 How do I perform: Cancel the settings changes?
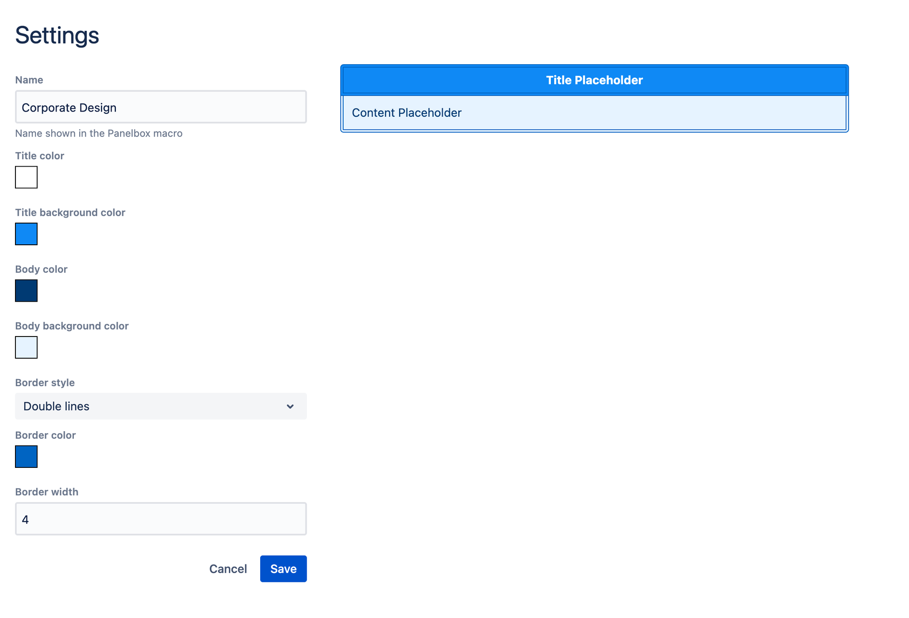tap(227, 569)
